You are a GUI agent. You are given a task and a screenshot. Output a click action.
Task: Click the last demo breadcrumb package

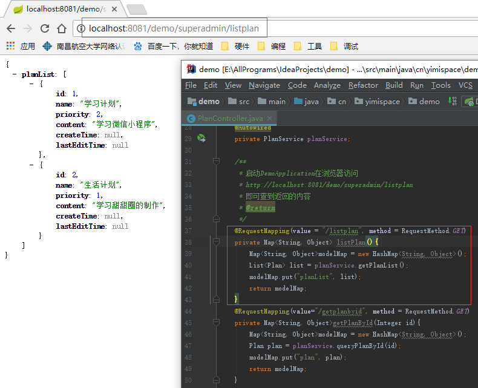point(424,101)
